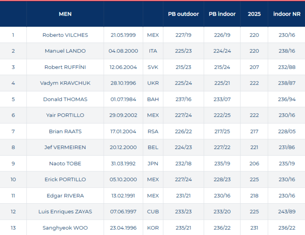Image resolution: width=305 pixels, height=235 pixels.
Task: Open Robert RUFFÍNI's name entry
Action: tap(65, 67)
